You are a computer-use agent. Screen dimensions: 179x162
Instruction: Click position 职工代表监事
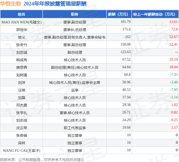point(75,128)
